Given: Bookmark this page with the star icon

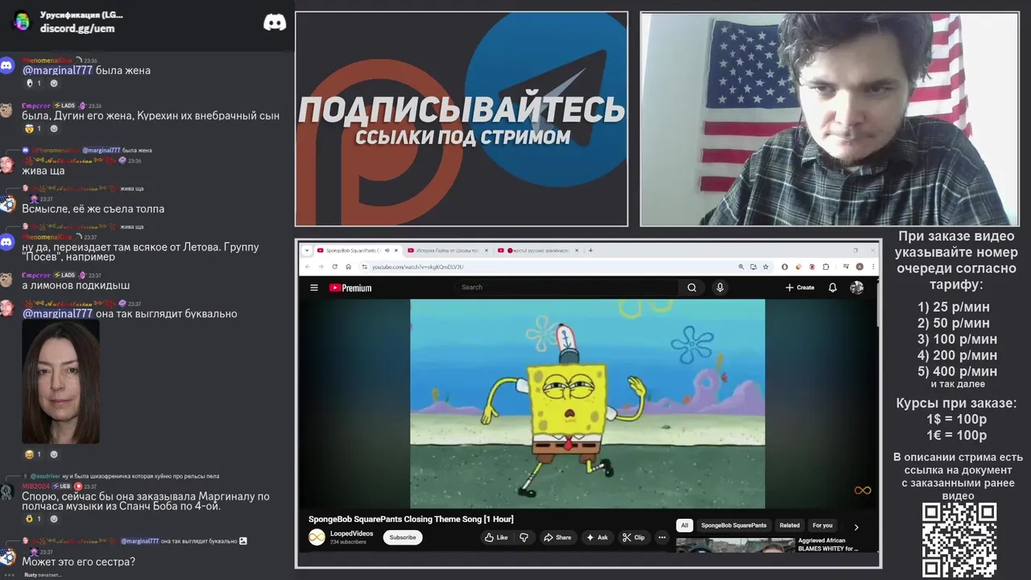Looking at the screenshot, I should tap(765, 267).
